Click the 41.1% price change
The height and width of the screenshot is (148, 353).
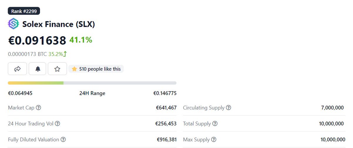coord(81,40)
